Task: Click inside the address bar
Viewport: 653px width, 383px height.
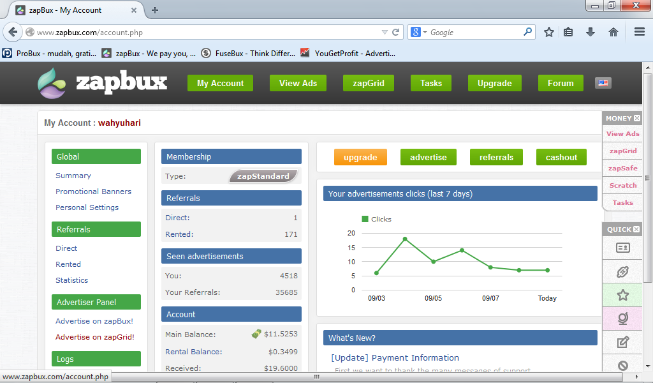Action: point(191,31)
